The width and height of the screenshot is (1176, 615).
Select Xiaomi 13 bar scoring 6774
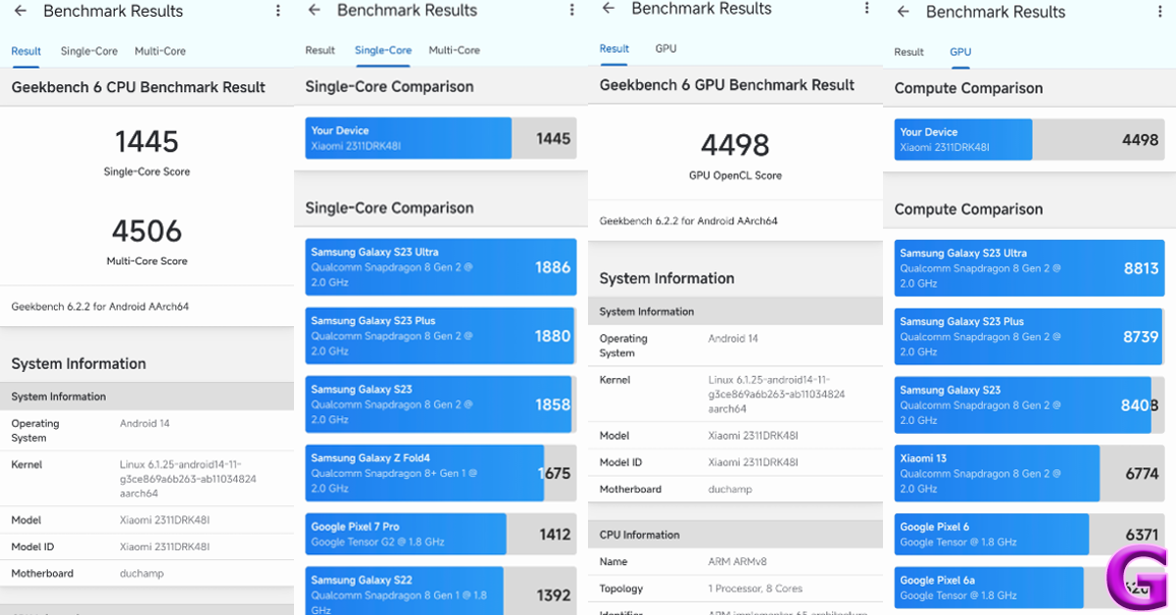pyautogui.click(x=1029, y=473)
